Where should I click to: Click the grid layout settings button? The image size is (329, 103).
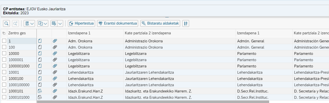click(54, 24)
